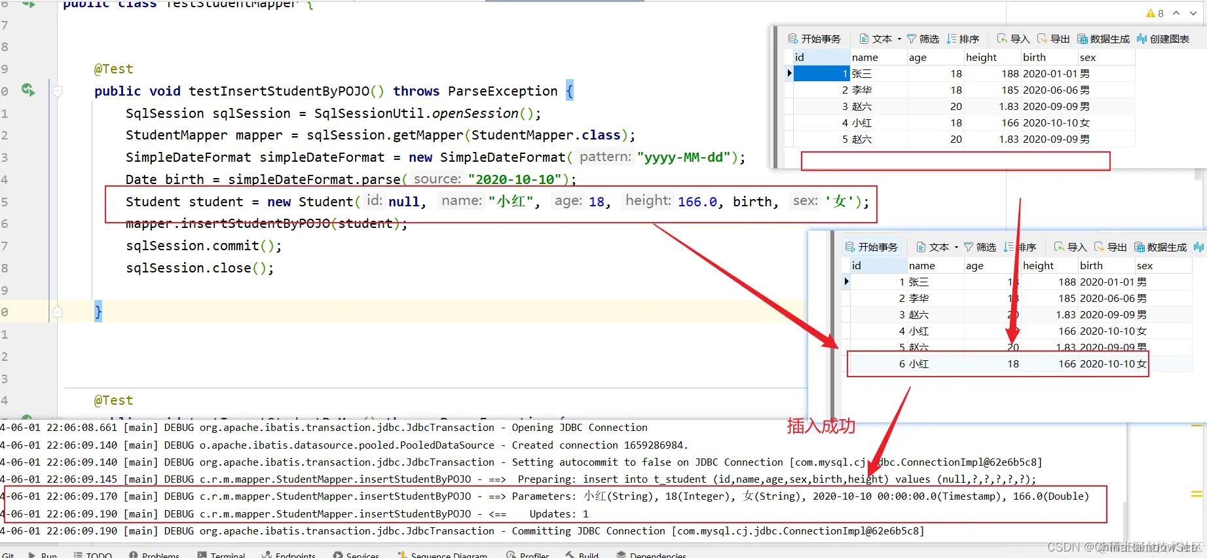Click 导出 export in the six-row table panel
The width and height of the screenshot is (1207, 558).
click(x=1110, y=247)
